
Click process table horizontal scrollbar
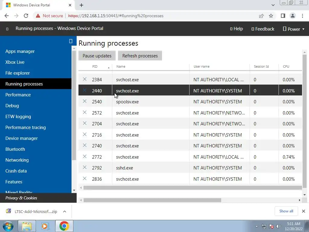[x=193, y=188]
